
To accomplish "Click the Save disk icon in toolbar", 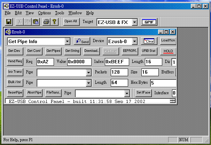I will tap(9, 22).
